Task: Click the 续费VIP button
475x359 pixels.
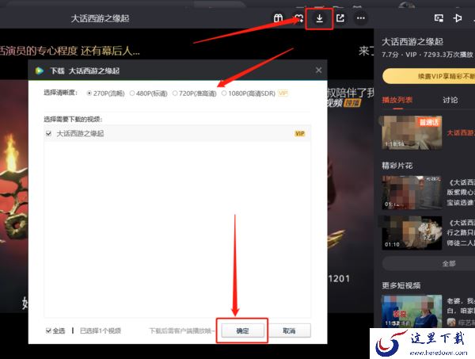Action: coord(428,76)
